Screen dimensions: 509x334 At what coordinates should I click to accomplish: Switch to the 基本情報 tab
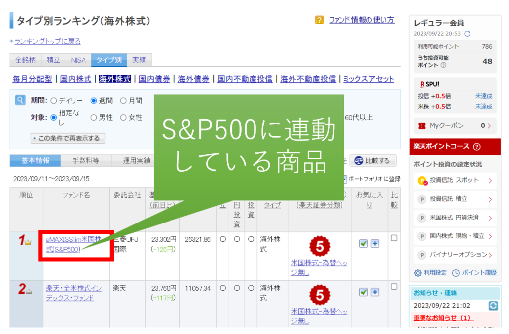click(35, 160)
